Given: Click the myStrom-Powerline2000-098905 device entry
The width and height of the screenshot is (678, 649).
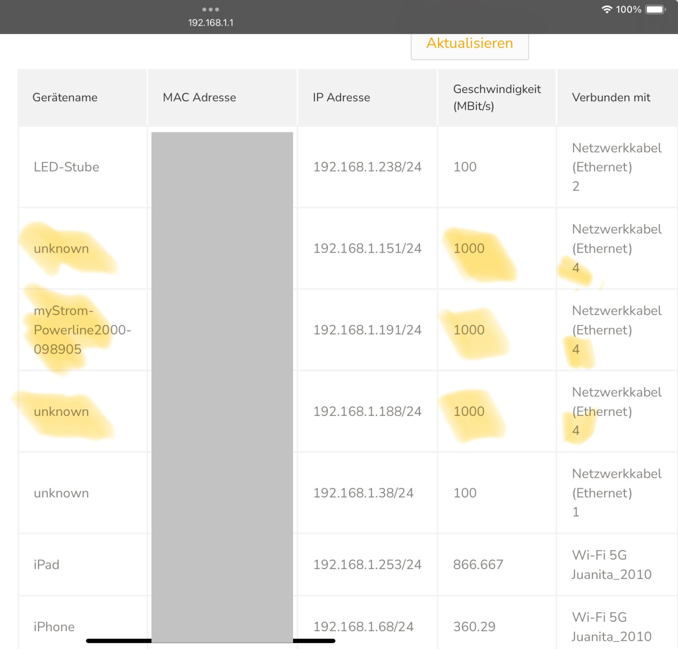Looking at the screenshot, I should pos(82,330).
